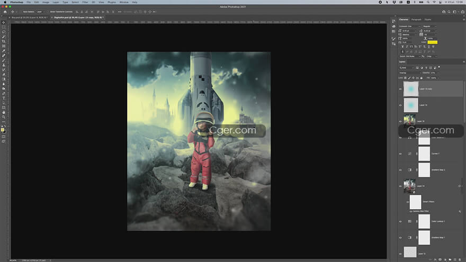Open Auto-Select Layer dropdown
Viewport: 466px width, 262px height.
[x=40, y=12]
